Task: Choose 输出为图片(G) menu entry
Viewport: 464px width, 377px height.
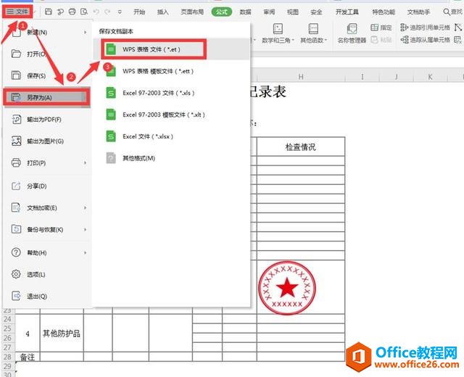Action: tap(46, 141)
